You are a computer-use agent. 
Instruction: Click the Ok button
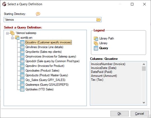pyautogui.click(x=120, y=114)
